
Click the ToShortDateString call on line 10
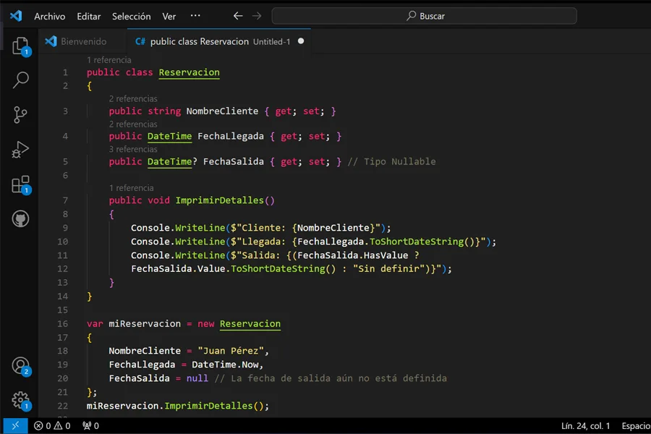click(417, 242)
